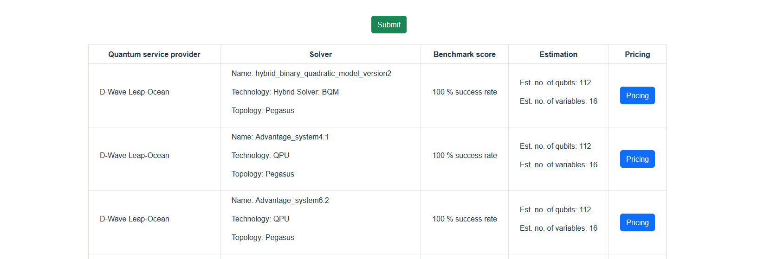Image resolution: width=777 pixels, height=259 pixels.
Task: Click the estimated variables in the hybrid solver row
Action: point(558,101)
